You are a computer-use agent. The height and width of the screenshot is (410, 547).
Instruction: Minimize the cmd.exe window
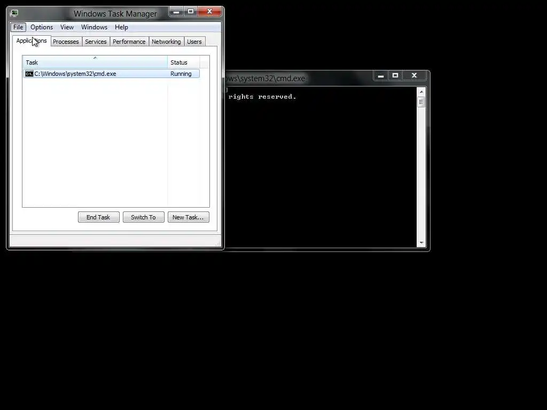click(381, 75)
